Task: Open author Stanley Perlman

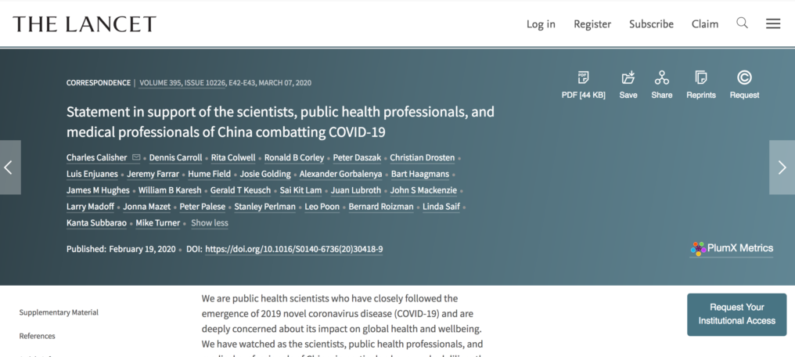Action: (264, 207)
